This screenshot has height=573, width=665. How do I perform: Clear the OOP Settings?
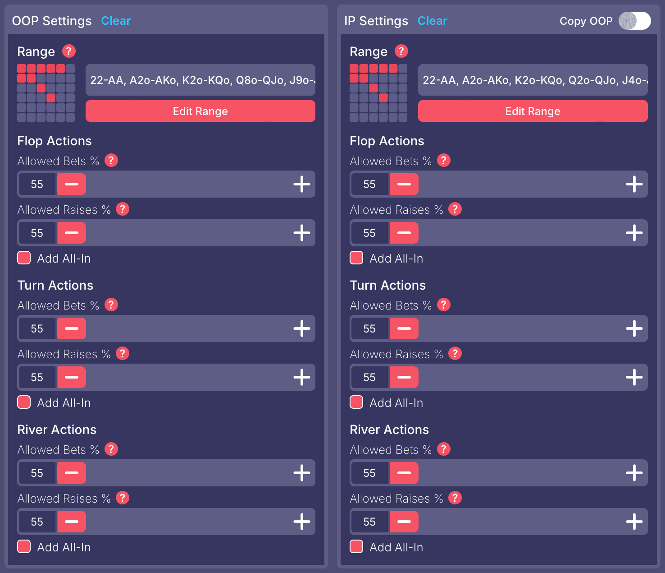[x=116, y=21]
